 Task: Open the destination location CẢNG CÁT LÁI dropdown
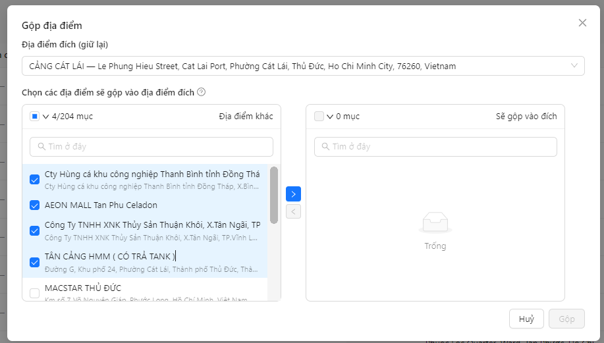[303, 66]
